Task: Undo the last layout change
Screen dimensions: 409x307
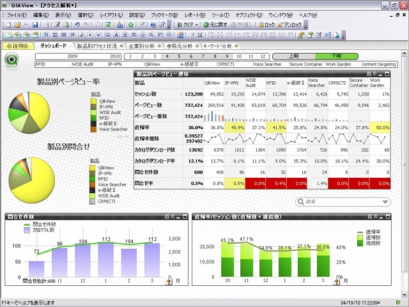Action: (x=77, y=25)
